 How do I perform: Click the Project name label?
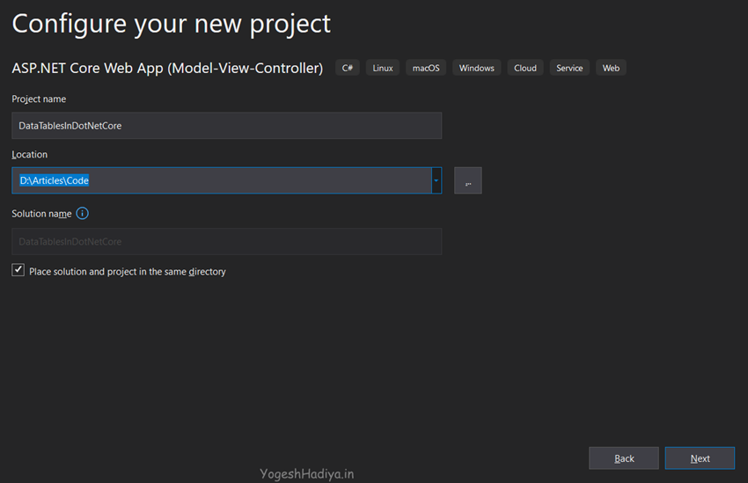pyautogui.click(x=39, y=99)
